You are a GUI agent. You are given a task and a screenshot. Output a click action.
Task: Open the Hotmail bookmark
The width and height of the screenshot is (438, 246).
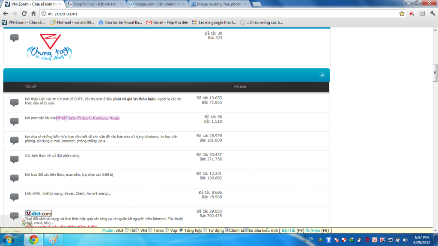pos(72,22)
